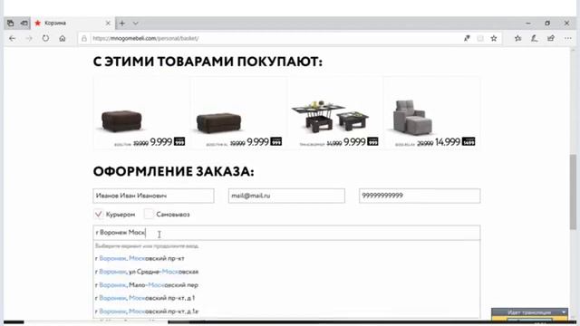Click the lock icon in address bar
Viewport: 580px width, 326px height.
84,38
